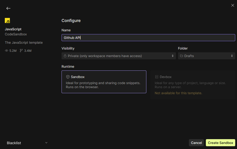Click the fork count icon
The height and width of the screenshot is (149, 237).
point(21,51)
